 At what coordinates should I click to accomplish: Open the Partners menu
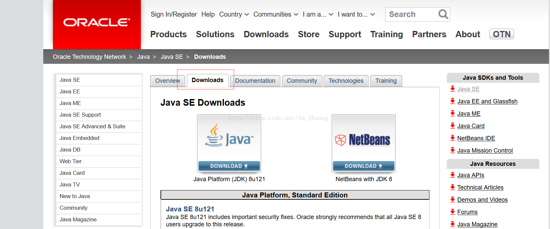coord(429,34)
